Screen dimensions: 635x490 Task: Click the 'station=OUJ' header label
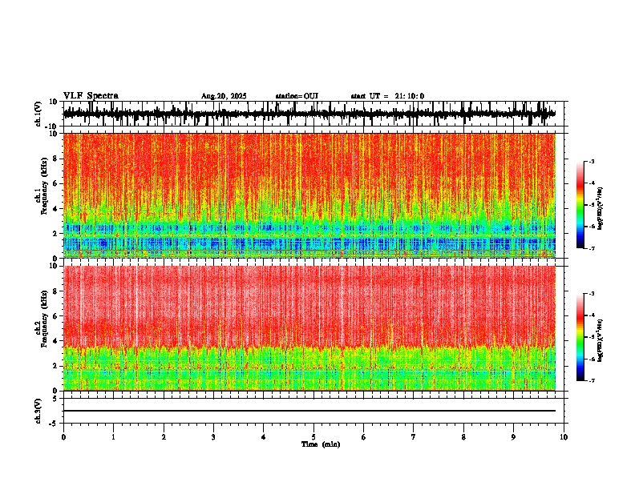point(297,96)
